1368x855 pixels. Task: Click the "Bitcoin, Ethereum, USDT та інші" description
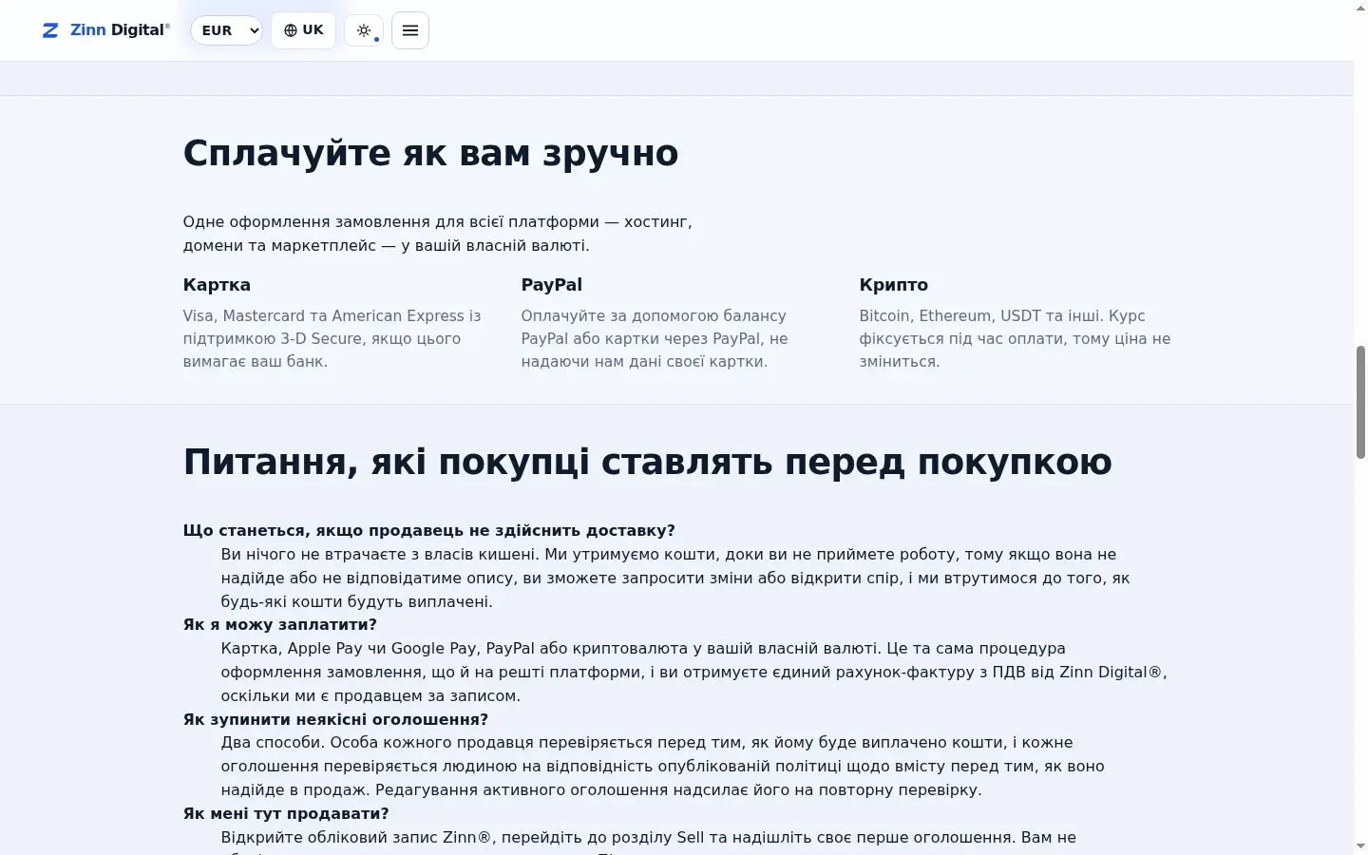(x=1015, y=339)
